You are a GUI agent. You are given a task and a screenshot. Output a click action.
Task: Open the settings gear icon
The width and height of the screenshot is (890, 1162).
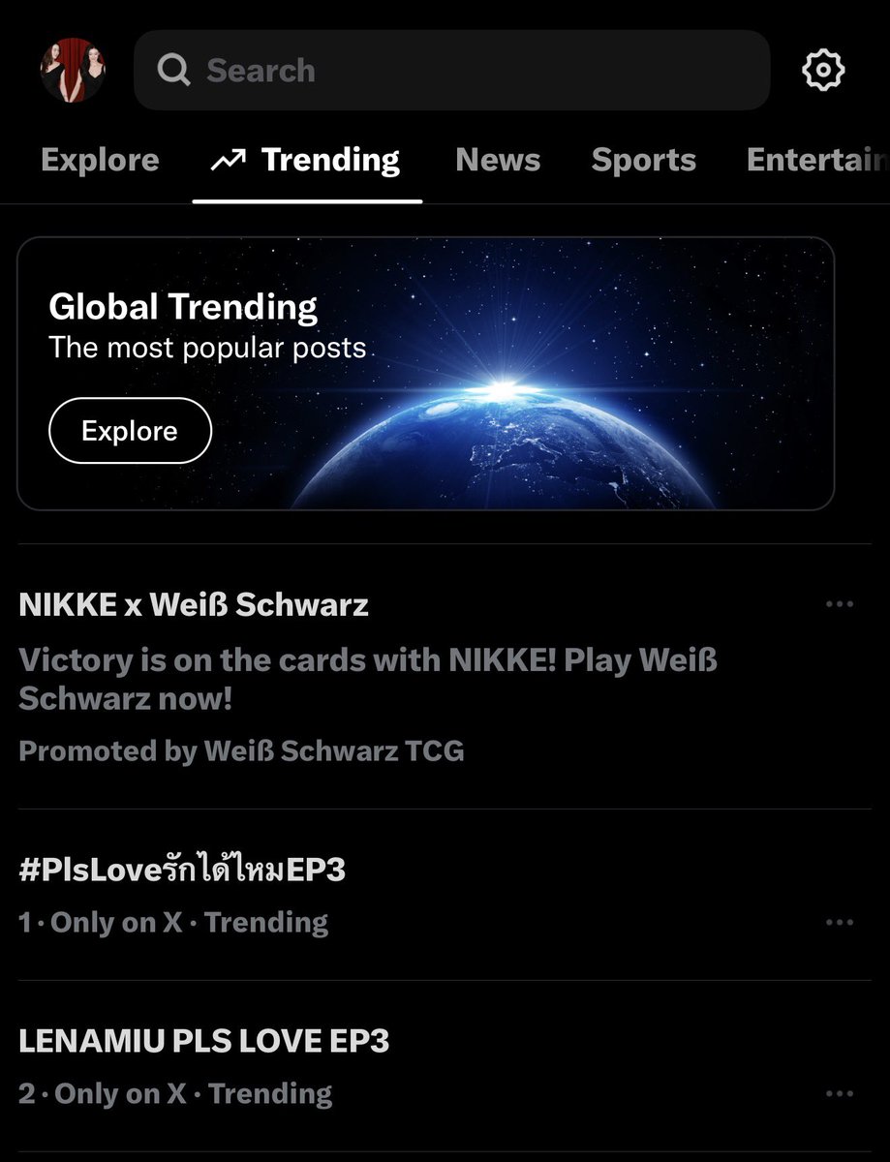pos(823,70)
